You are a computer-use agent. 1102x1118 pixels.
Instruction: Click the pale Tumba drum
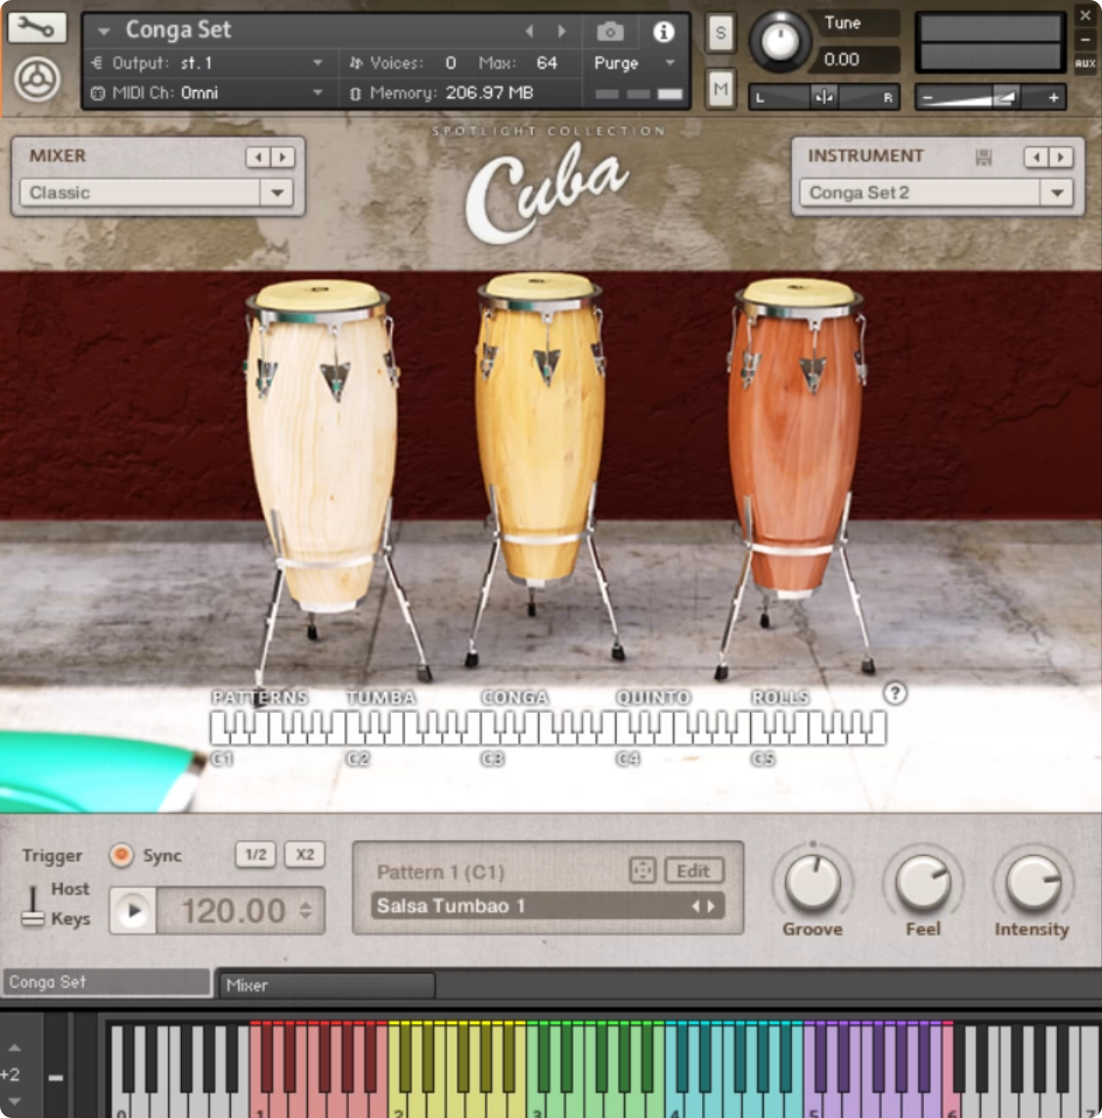[320, 446]
